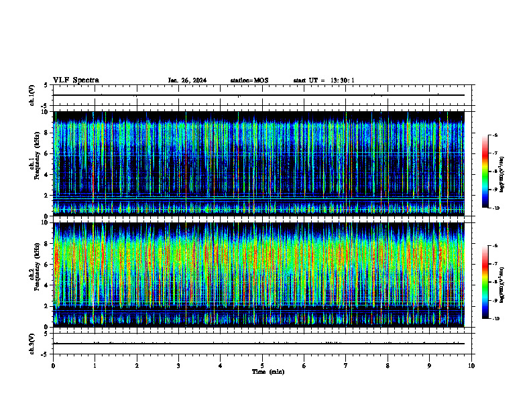Click the ch.2 frequency axis "6" tick label
Viewport: 531px width, 410px height.
click(46, 265)
